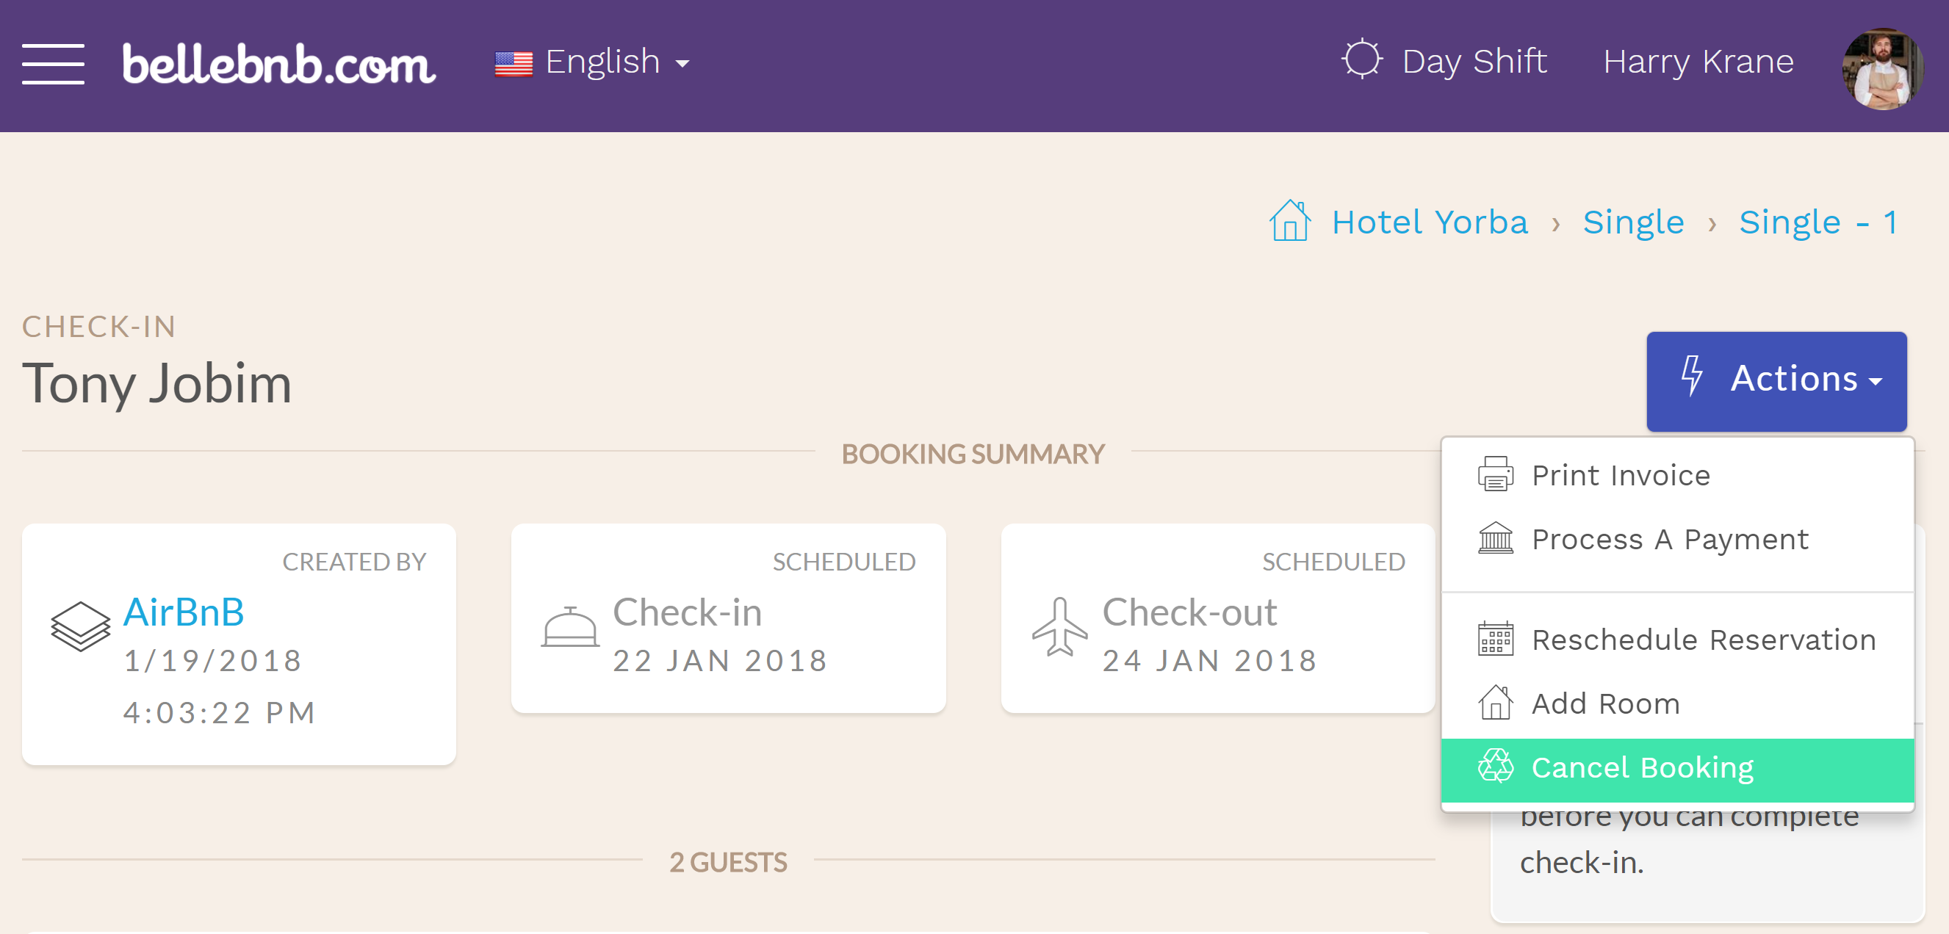Click the Reschedule Reservation calendar icon
This screenshot has height=934, width=1949.
[1493, 640]
